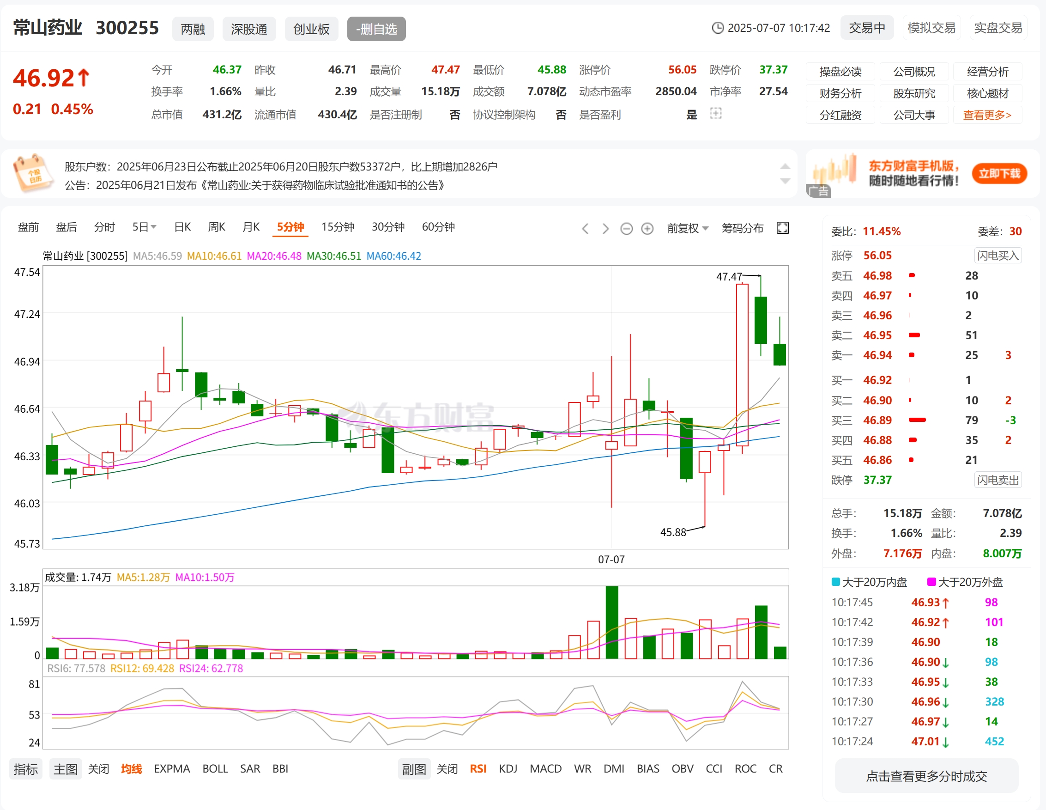Viewport: 1046px width, 810px height.
Task: Open the 经营分析 link
Action: (988, 72)
